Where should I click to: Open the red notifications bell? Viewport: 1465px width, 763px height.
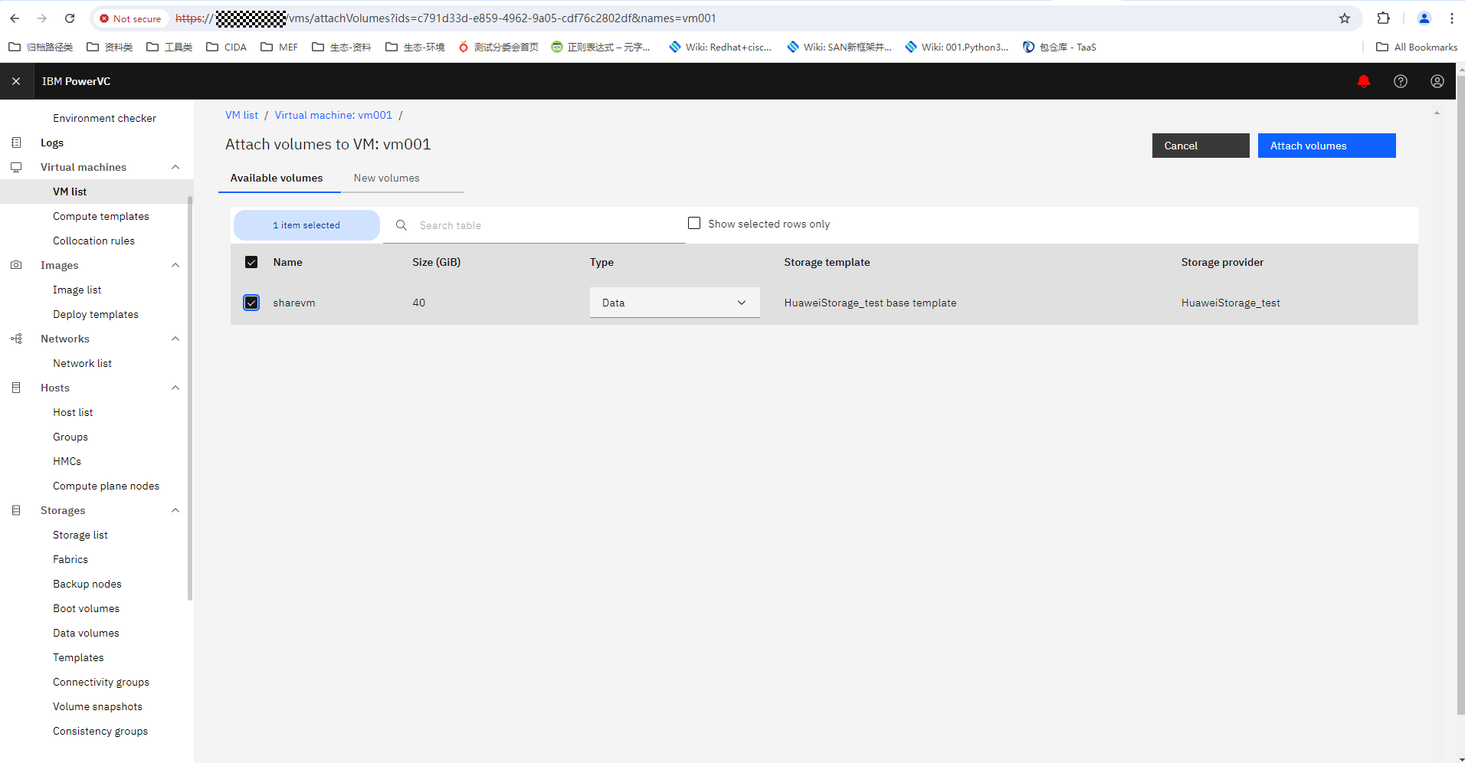click(x=1364, y=81)
